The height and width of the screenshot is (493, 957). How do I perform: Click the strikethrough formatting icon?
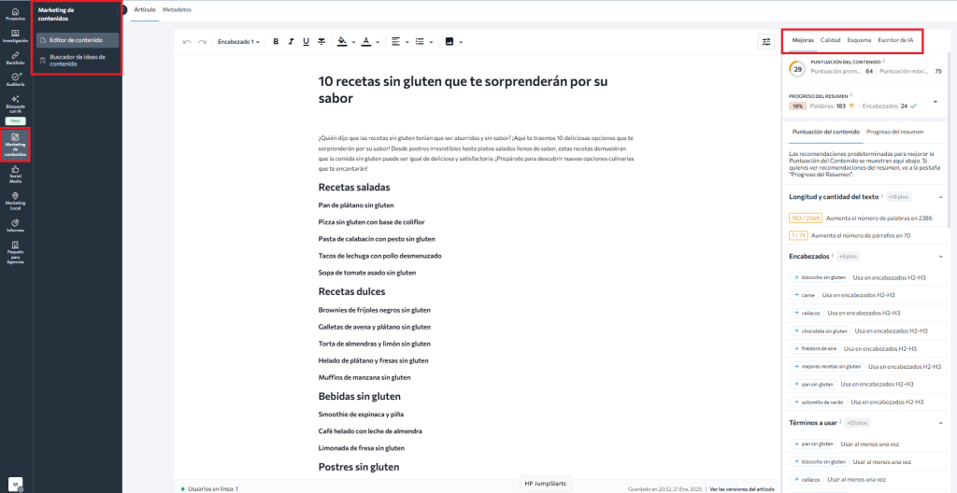tap(321, 41)
